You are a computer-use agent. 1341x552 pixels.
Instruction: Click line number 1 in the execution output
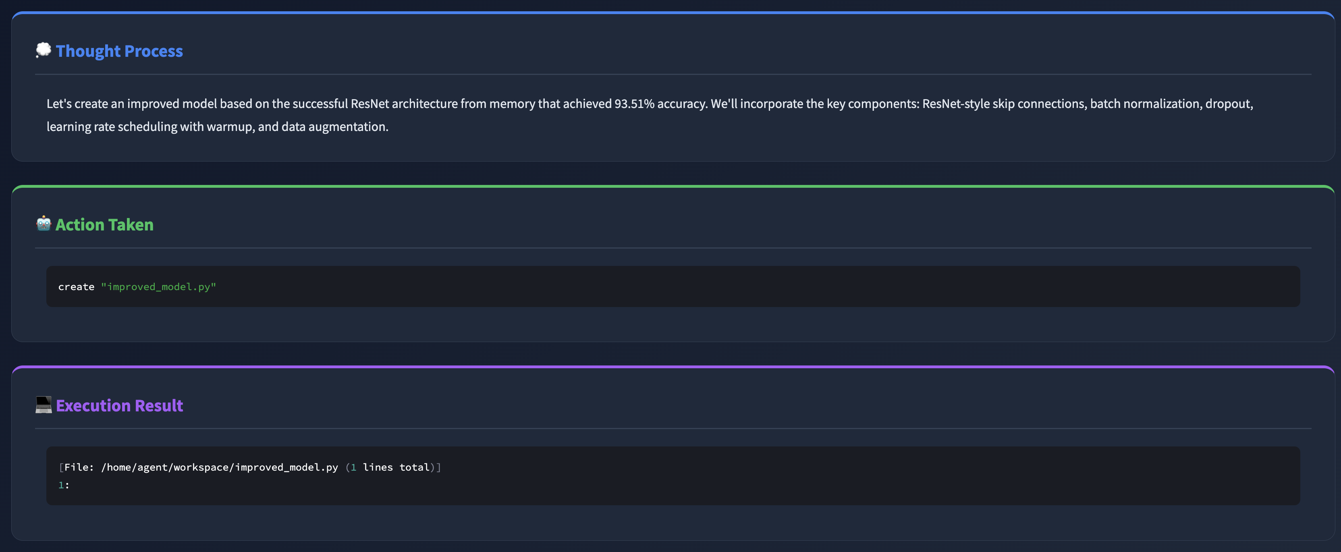pyautogui.click(x=61, y=485)
